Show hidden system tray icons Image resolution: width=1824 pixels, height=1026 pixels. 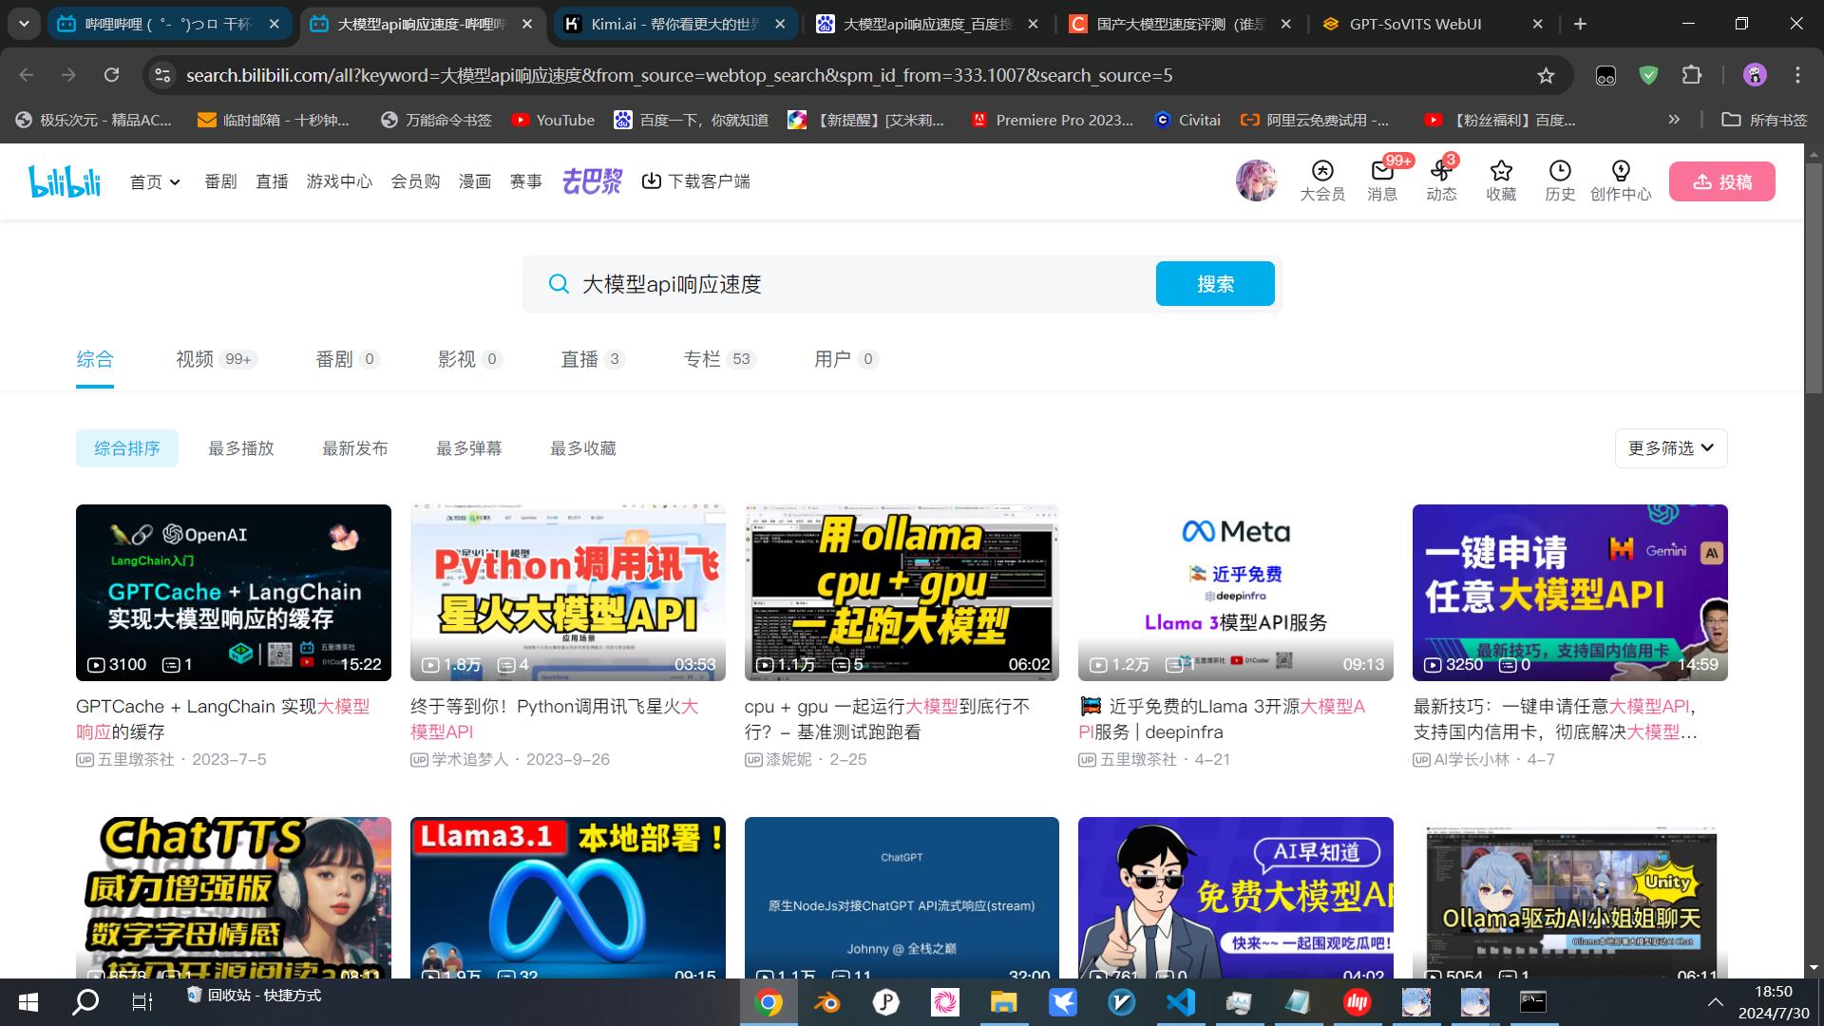click(1715, 1002)
